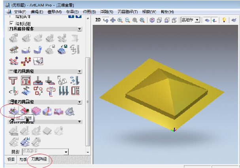This screenshot has height=168, width=240.
Task: Collapse the 刀具路径操作 section arrow
Action: click(79, 29)
